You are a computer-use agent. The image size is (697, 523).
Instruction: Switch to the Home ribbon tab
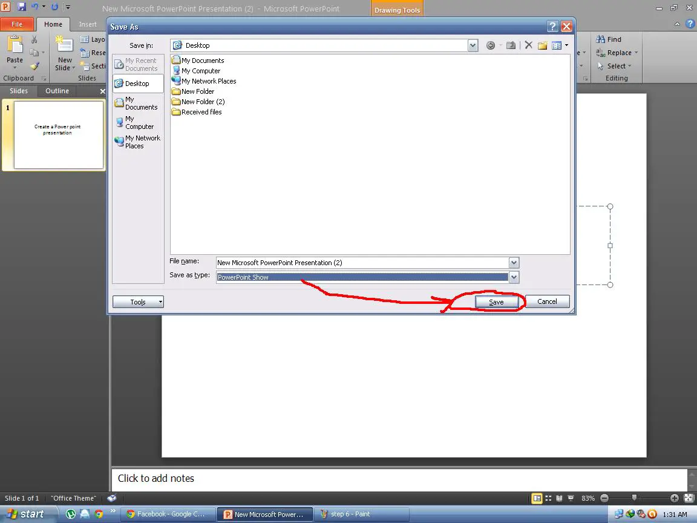pyautogui.click(x=53, y=24)
